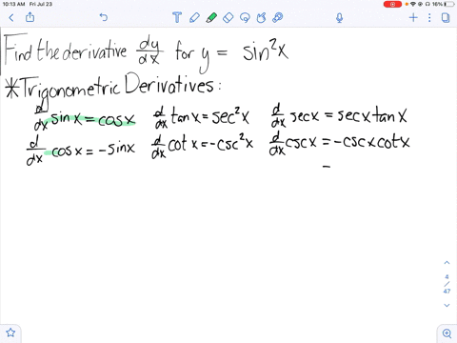457x343 pixels.
Task: Go back with the left chevron
Action: click(11, 17)
